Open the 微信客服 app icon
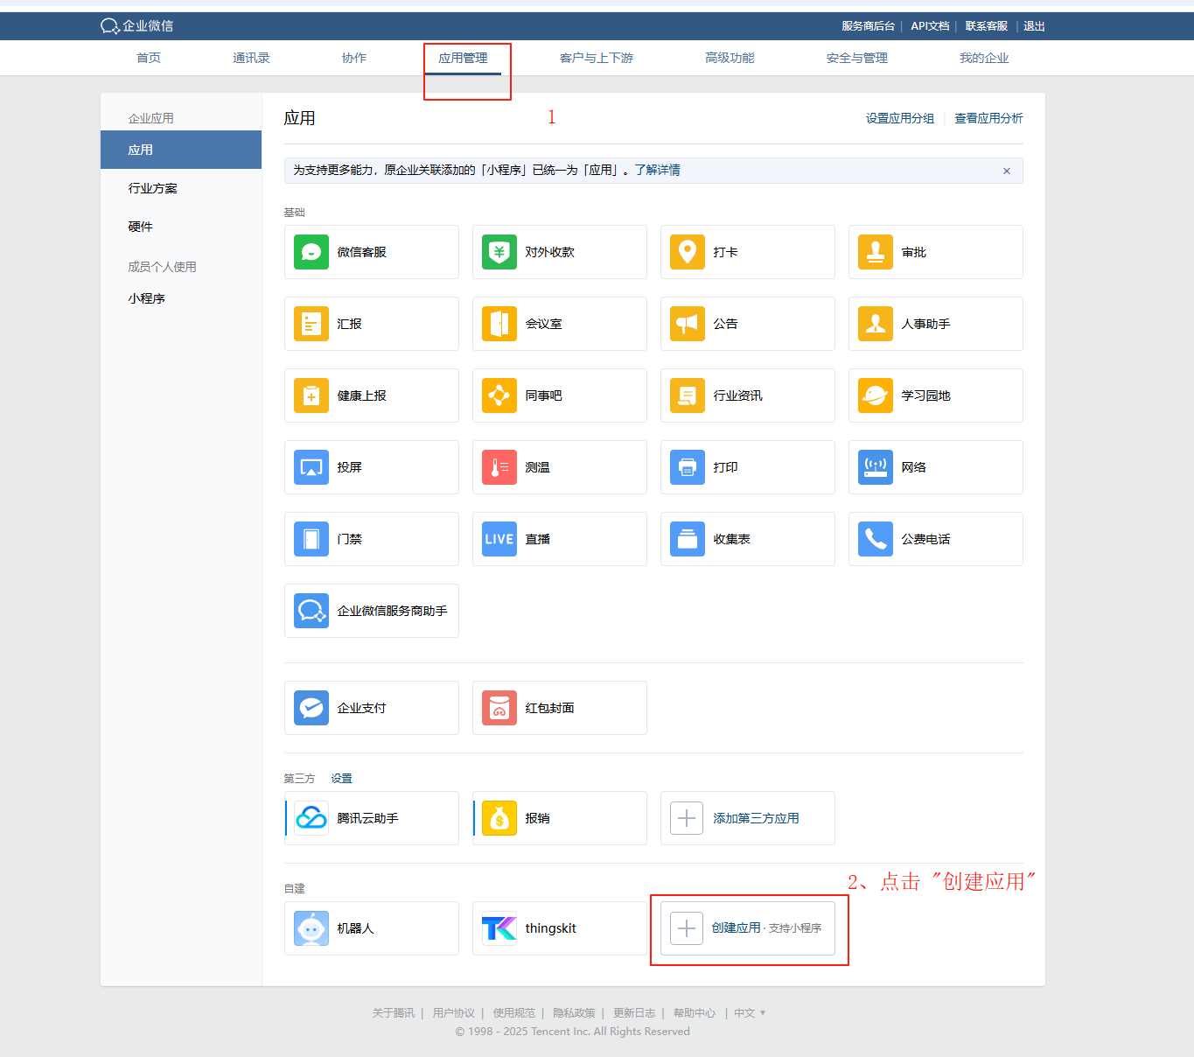 click(x=311, y=252)
